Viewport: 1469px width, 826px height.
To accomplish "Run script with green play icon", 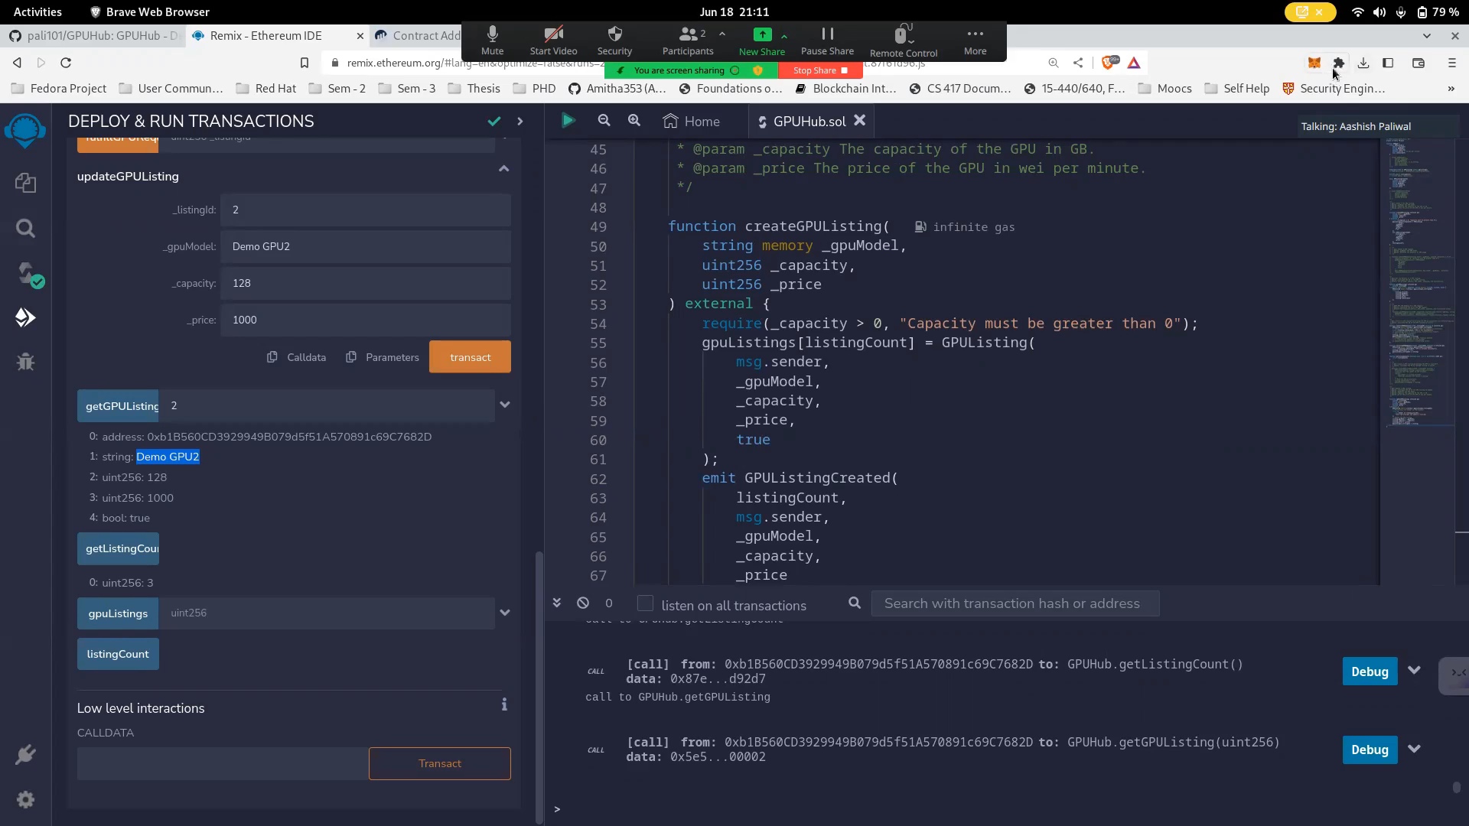I will (568, 121).
